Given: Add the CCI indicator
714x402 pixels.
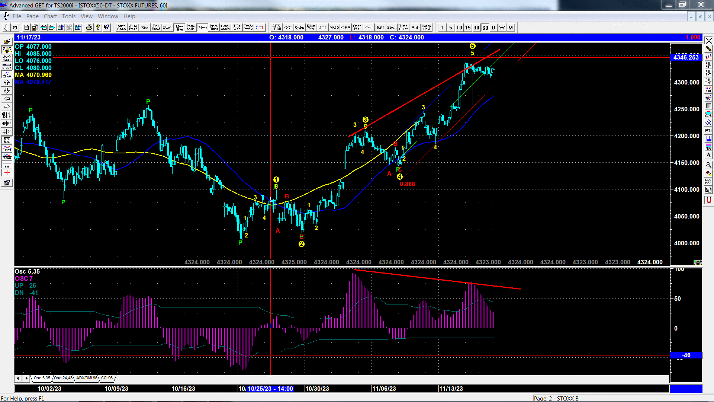Looking at the screenshot, I should pyautogui.click(x=288, y=28).
